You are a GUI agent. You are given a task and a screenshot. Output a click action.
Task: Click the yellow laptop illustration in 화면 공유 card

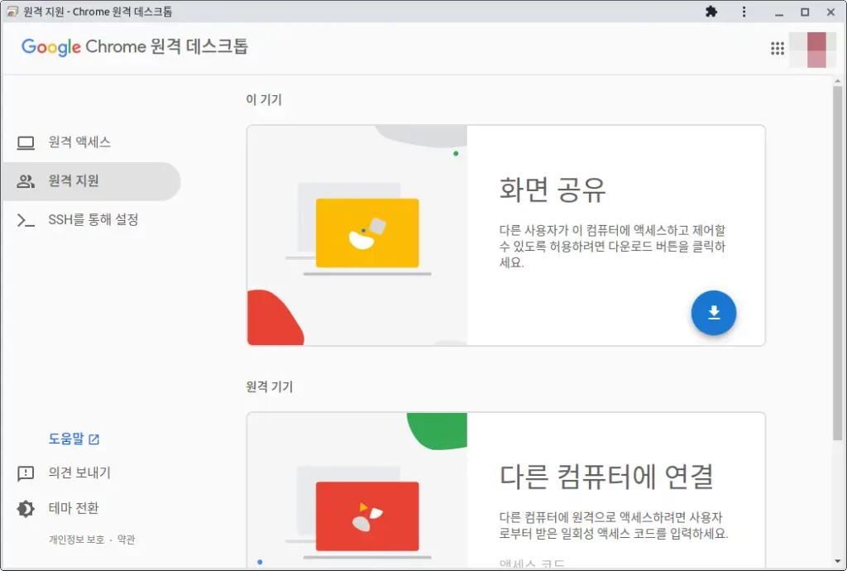coord(367,233)
